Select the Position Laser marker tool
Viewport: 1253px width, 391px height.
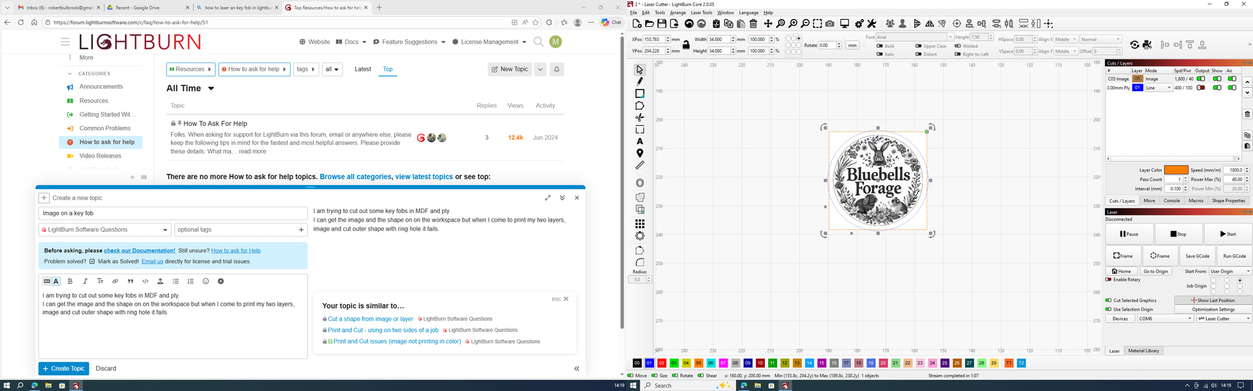pos(640,153)
